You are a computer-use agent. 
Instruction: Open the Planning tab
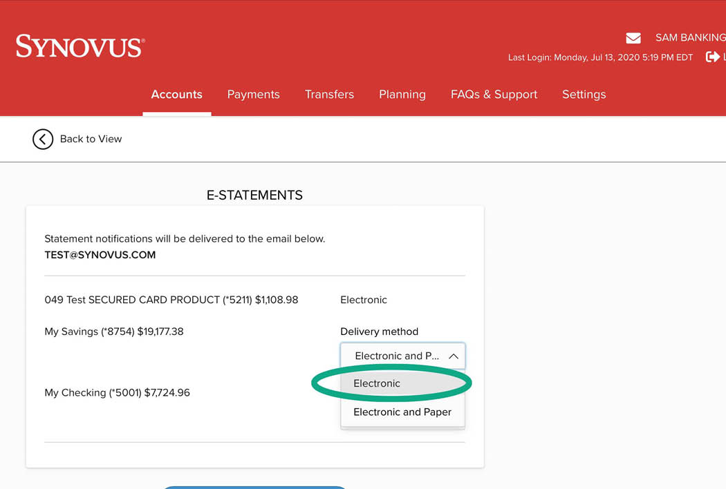pos(402,95)
